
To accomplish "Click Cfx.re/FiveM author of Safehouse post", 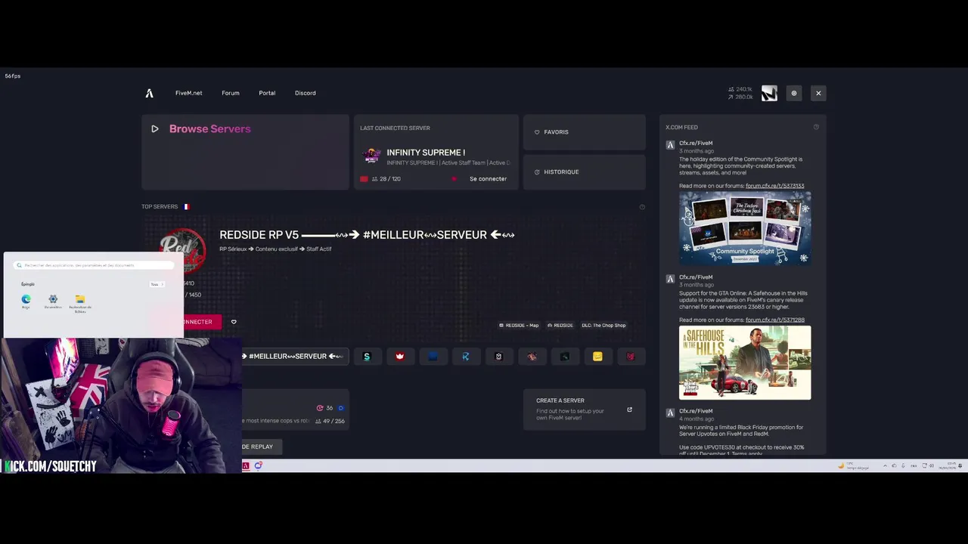I will click(x=696, y=277).
